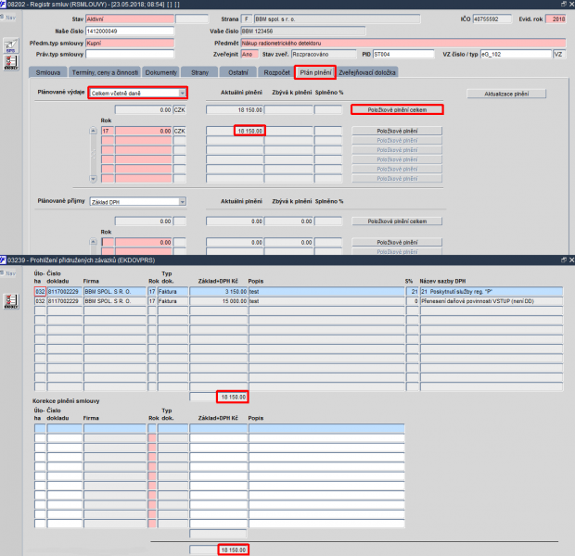Viewport: 575px width, 556px height.
Task: Click the app icon in Prohlížení závazků title bar
Action: pos(3,259)
